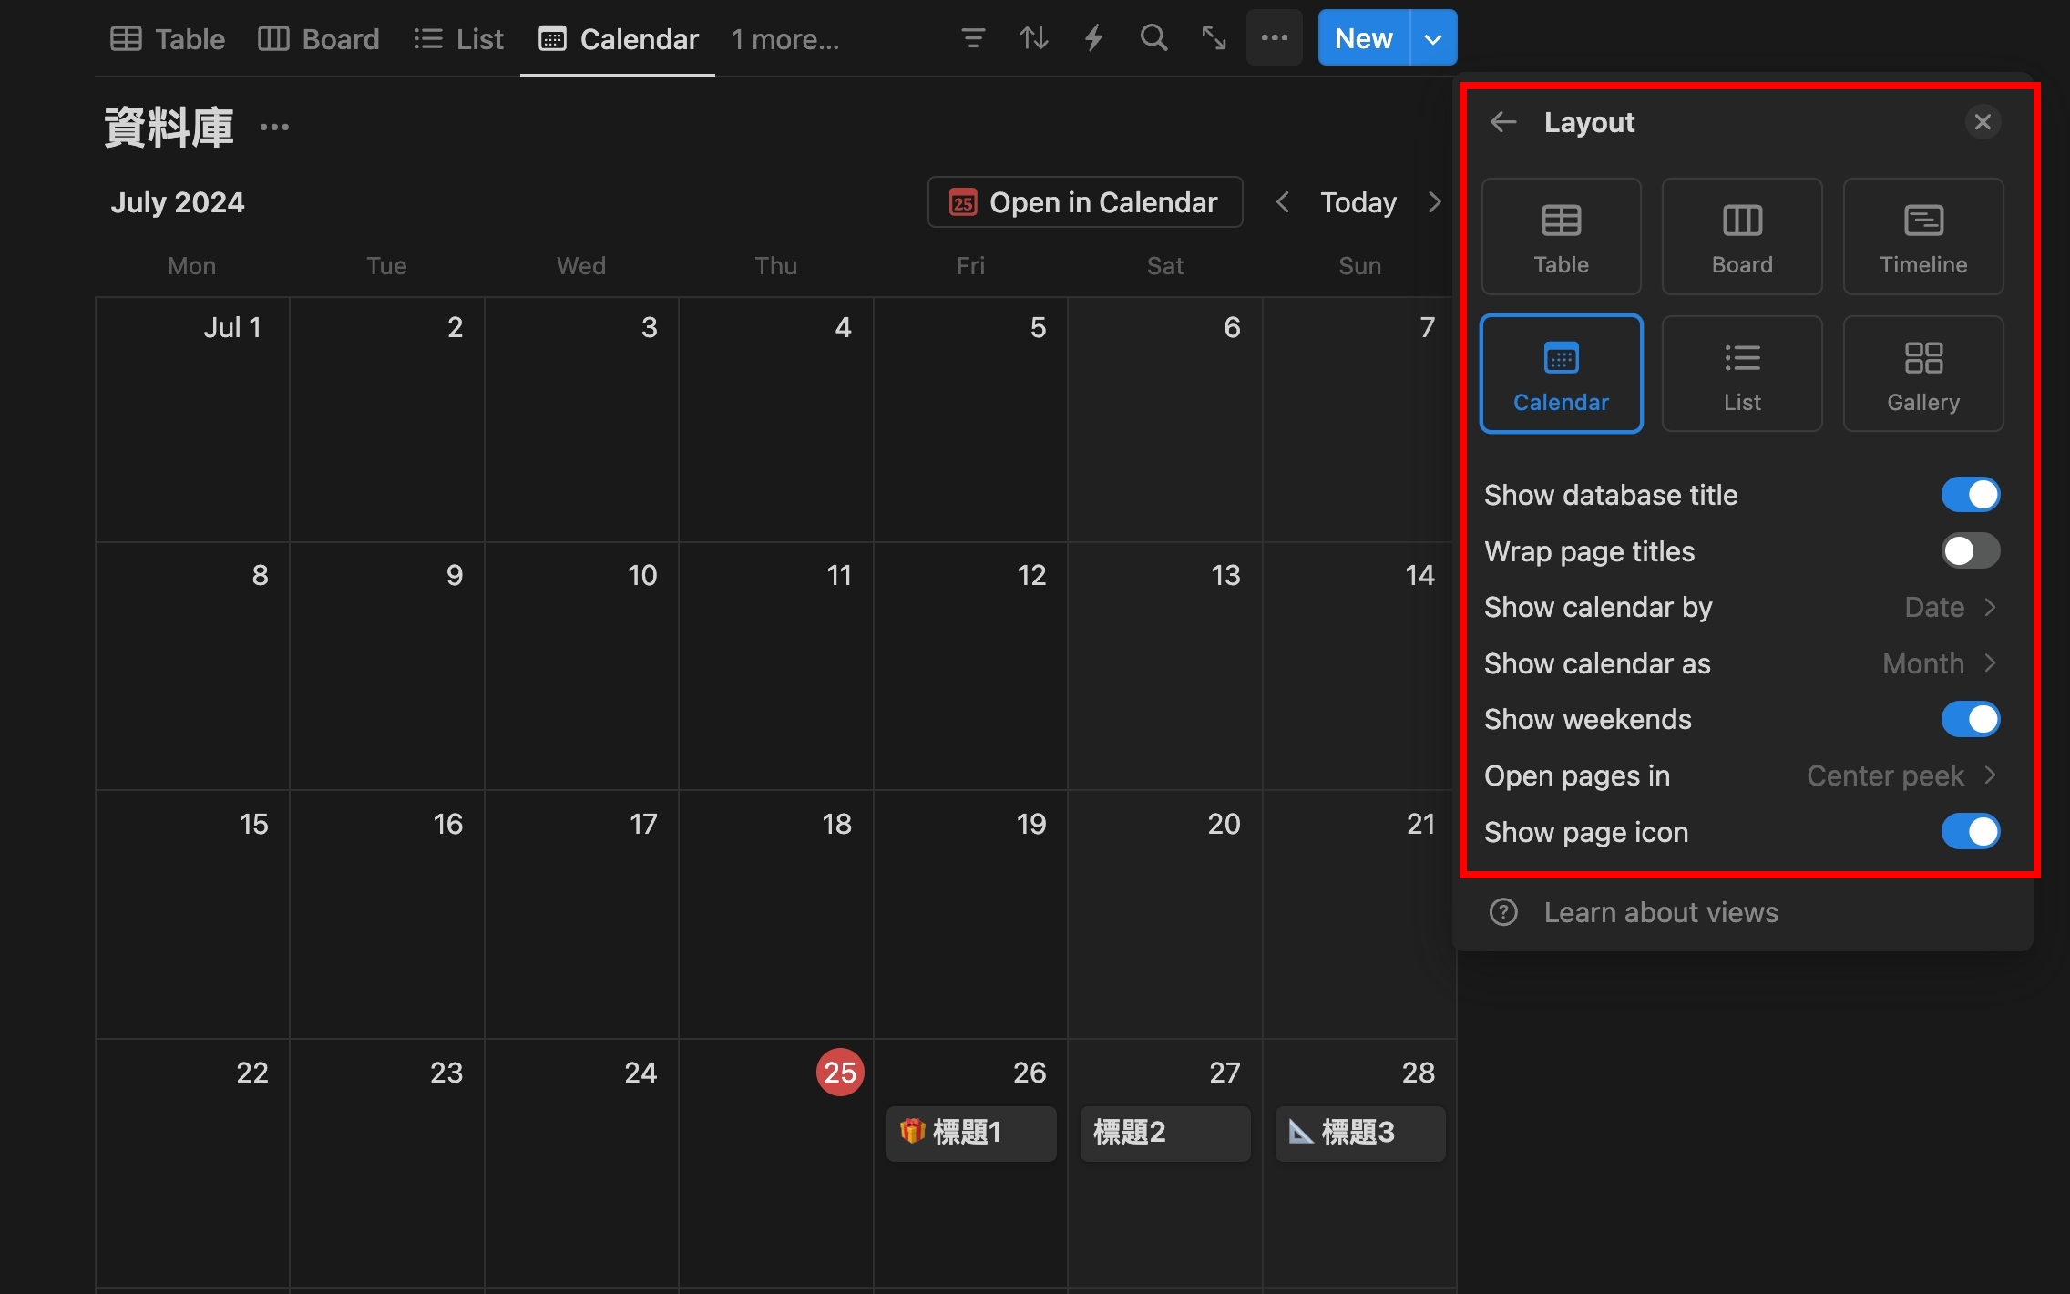The width and height of the screenshot is (2070, 1294).
Task: Switch to the Table view tab
Action: (168, 39)
